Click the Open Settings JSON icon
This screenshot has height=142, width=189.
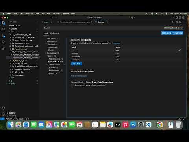(x=177, y=22)
